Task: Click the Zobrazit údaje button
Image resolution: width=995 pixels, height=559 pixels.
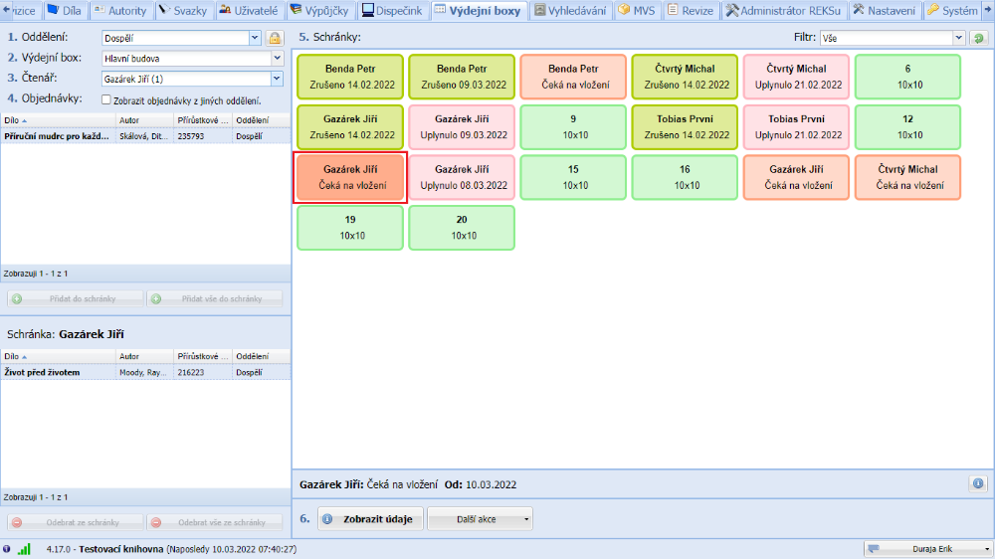Action: pos(370,518)
